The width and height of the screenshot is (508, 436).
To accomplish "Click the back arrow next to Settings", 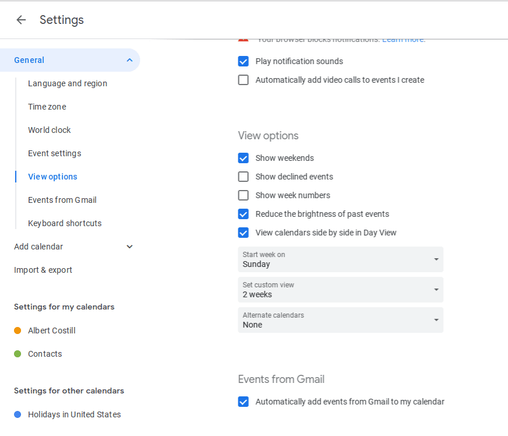I will (x=21, y=20).
